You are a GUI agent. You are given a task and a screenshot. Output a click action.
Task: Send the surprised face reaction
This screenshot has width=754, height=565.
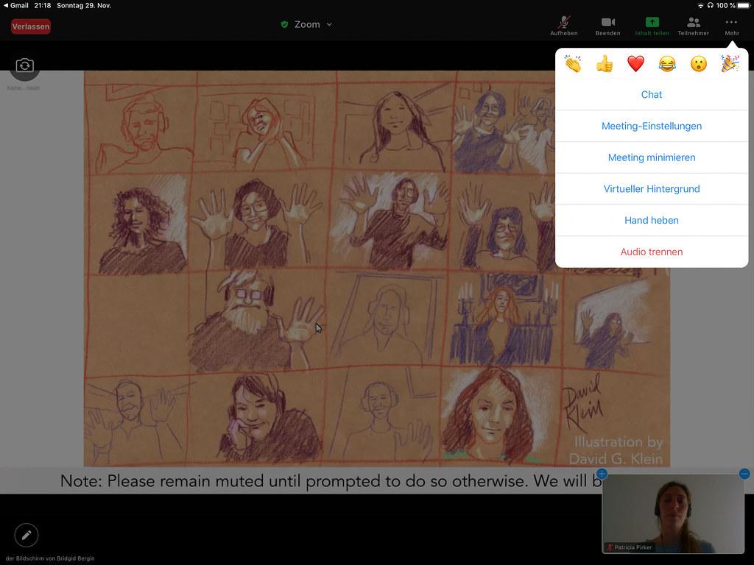click(698, 64)
